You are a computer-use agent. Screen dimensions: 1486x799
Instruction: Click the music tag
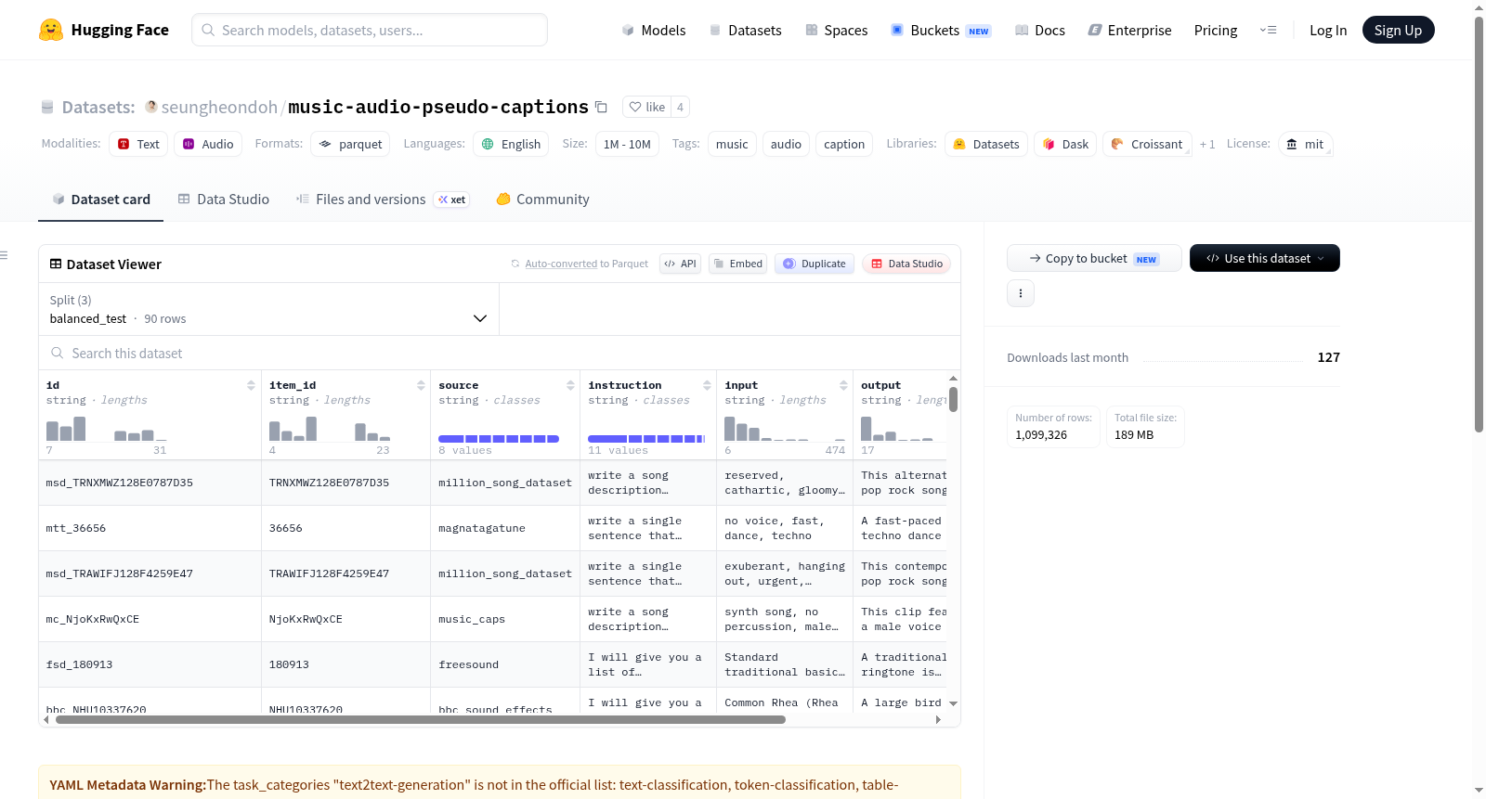click(732, 144)
